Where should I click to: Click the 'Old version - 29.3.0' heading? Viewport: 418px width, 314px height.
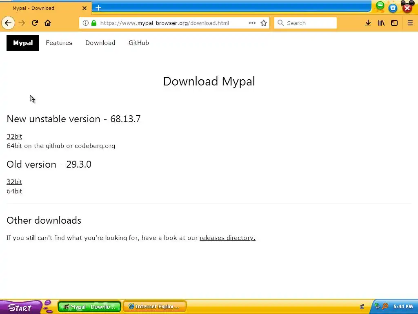click(x=49, y=164)
